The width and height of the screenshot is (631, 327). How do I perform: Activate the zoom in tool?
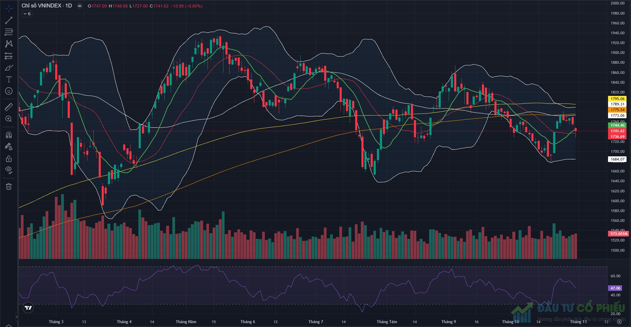(9, 119)
